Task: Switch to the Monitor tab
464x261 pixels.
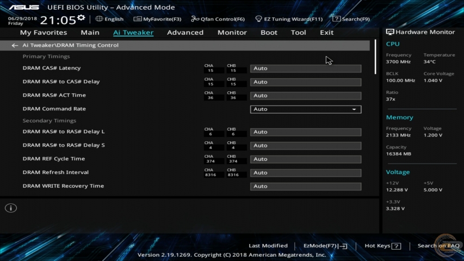Action: tap(232, 33)
